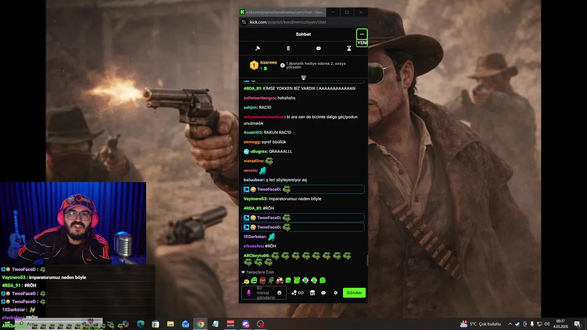Click the teal emote in 1XDarkstar's message
Image resolution: width=587 pixels, height=330 pixels.
coord(271,236)
